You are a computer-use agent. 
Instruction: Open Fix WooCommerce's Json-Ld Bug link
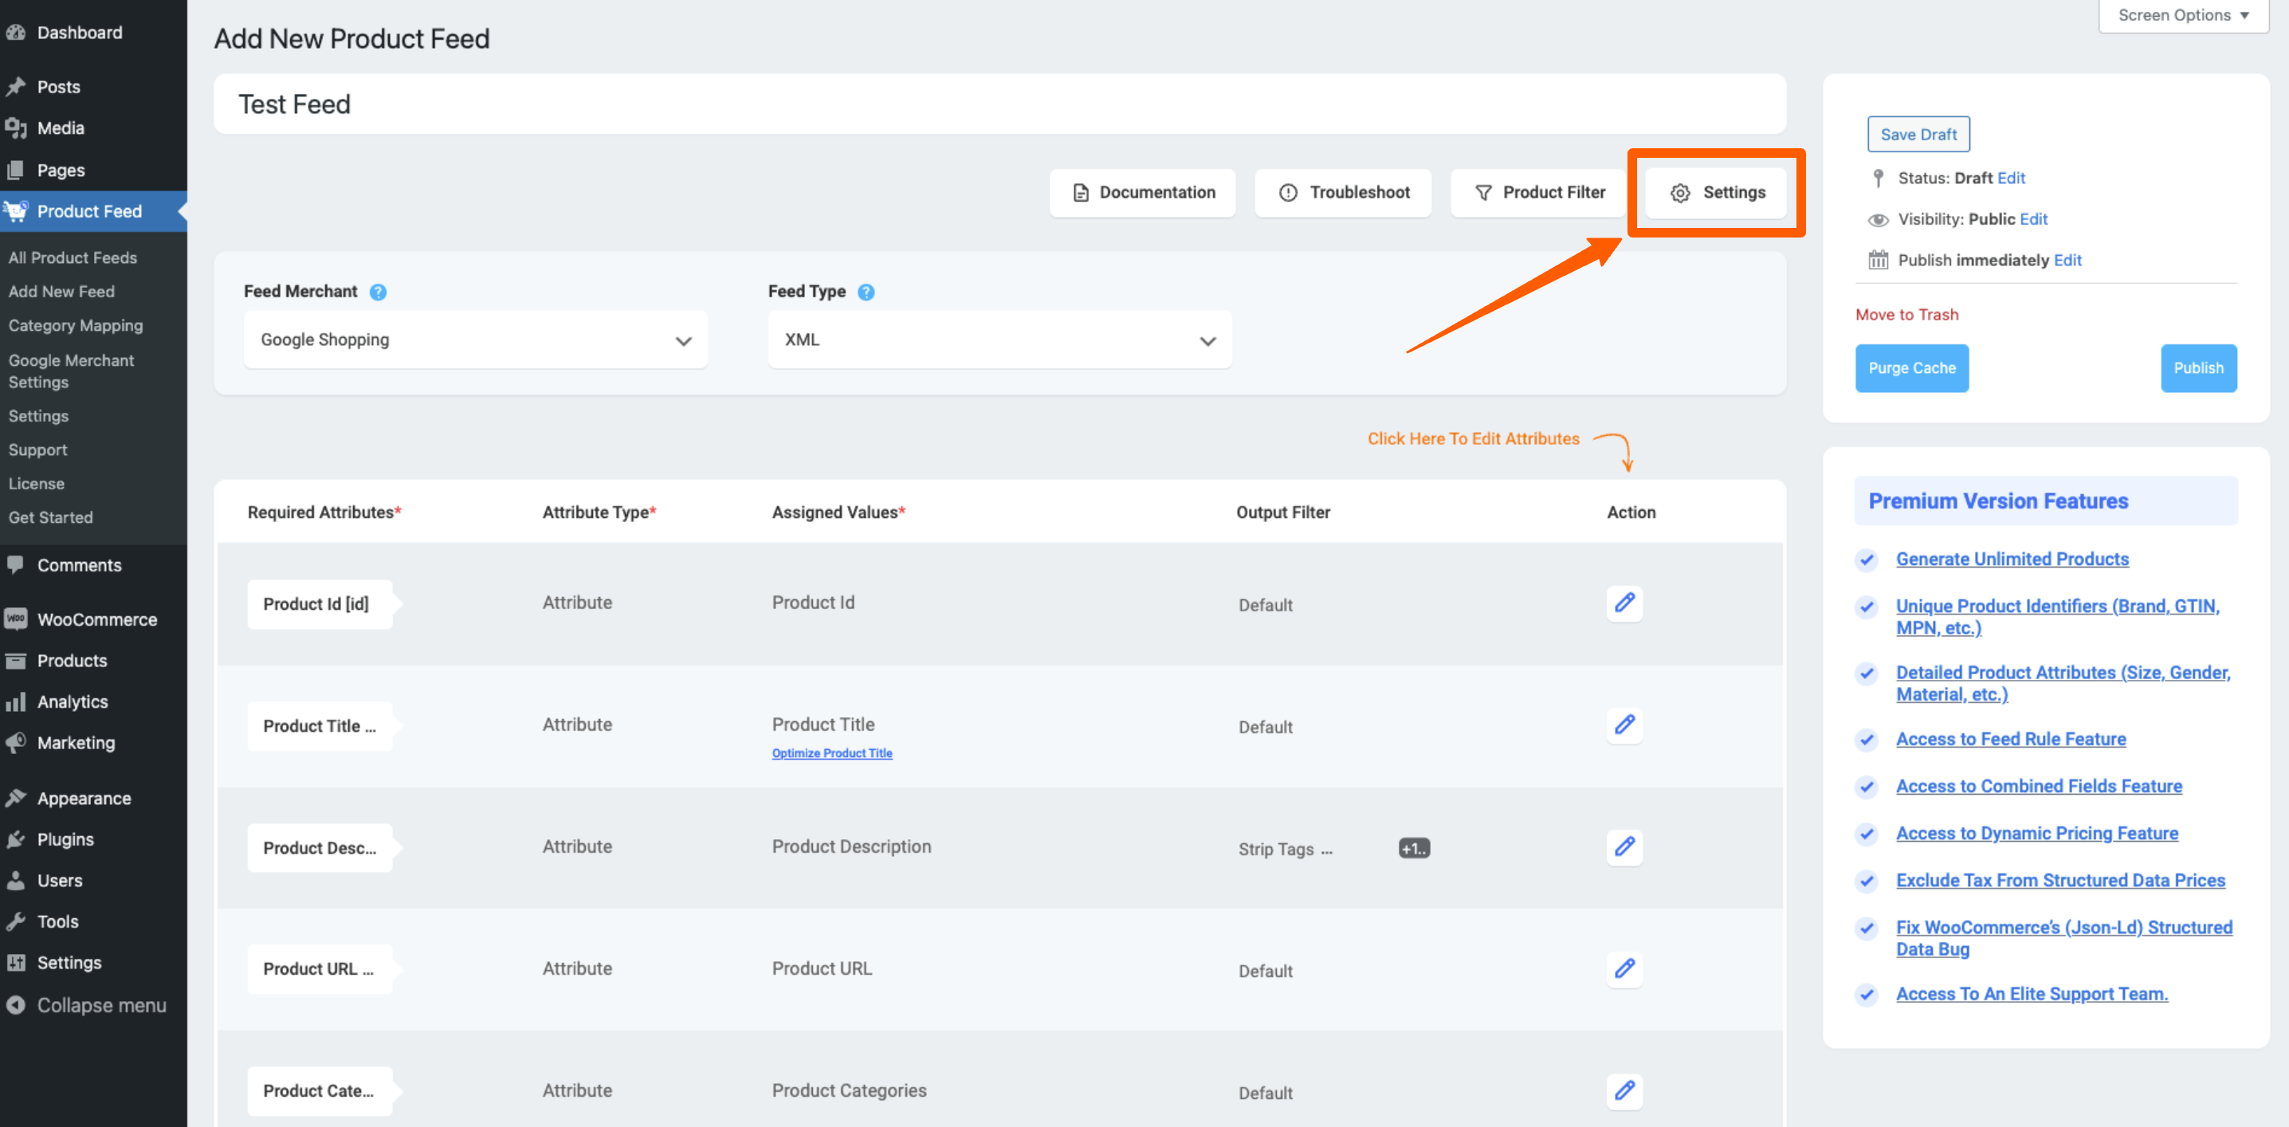pos(2064,937)
